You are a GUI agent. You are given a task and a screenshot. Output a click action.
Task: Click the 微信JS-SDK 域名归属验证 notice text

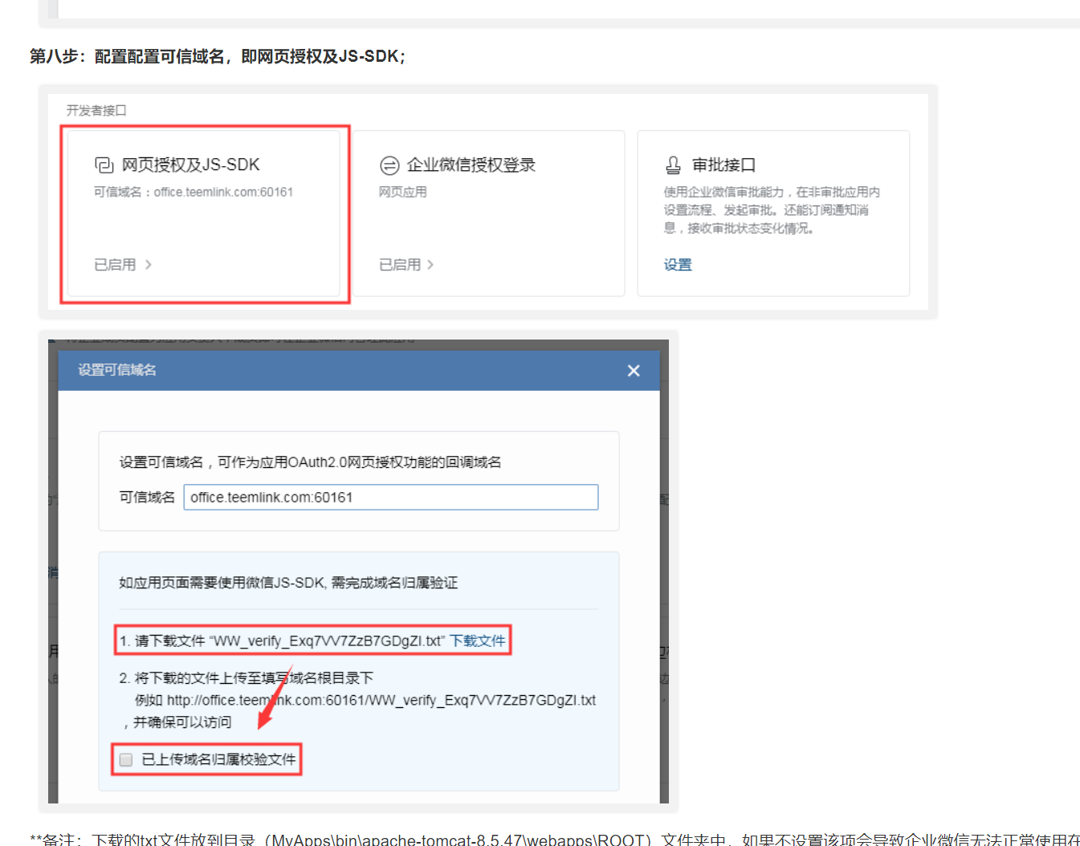pos(288,583)
